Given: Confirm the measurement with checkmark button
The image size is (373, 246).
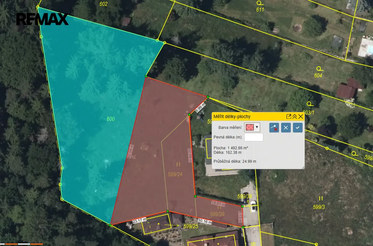Looking at the screenshot, I should (298, 128).
